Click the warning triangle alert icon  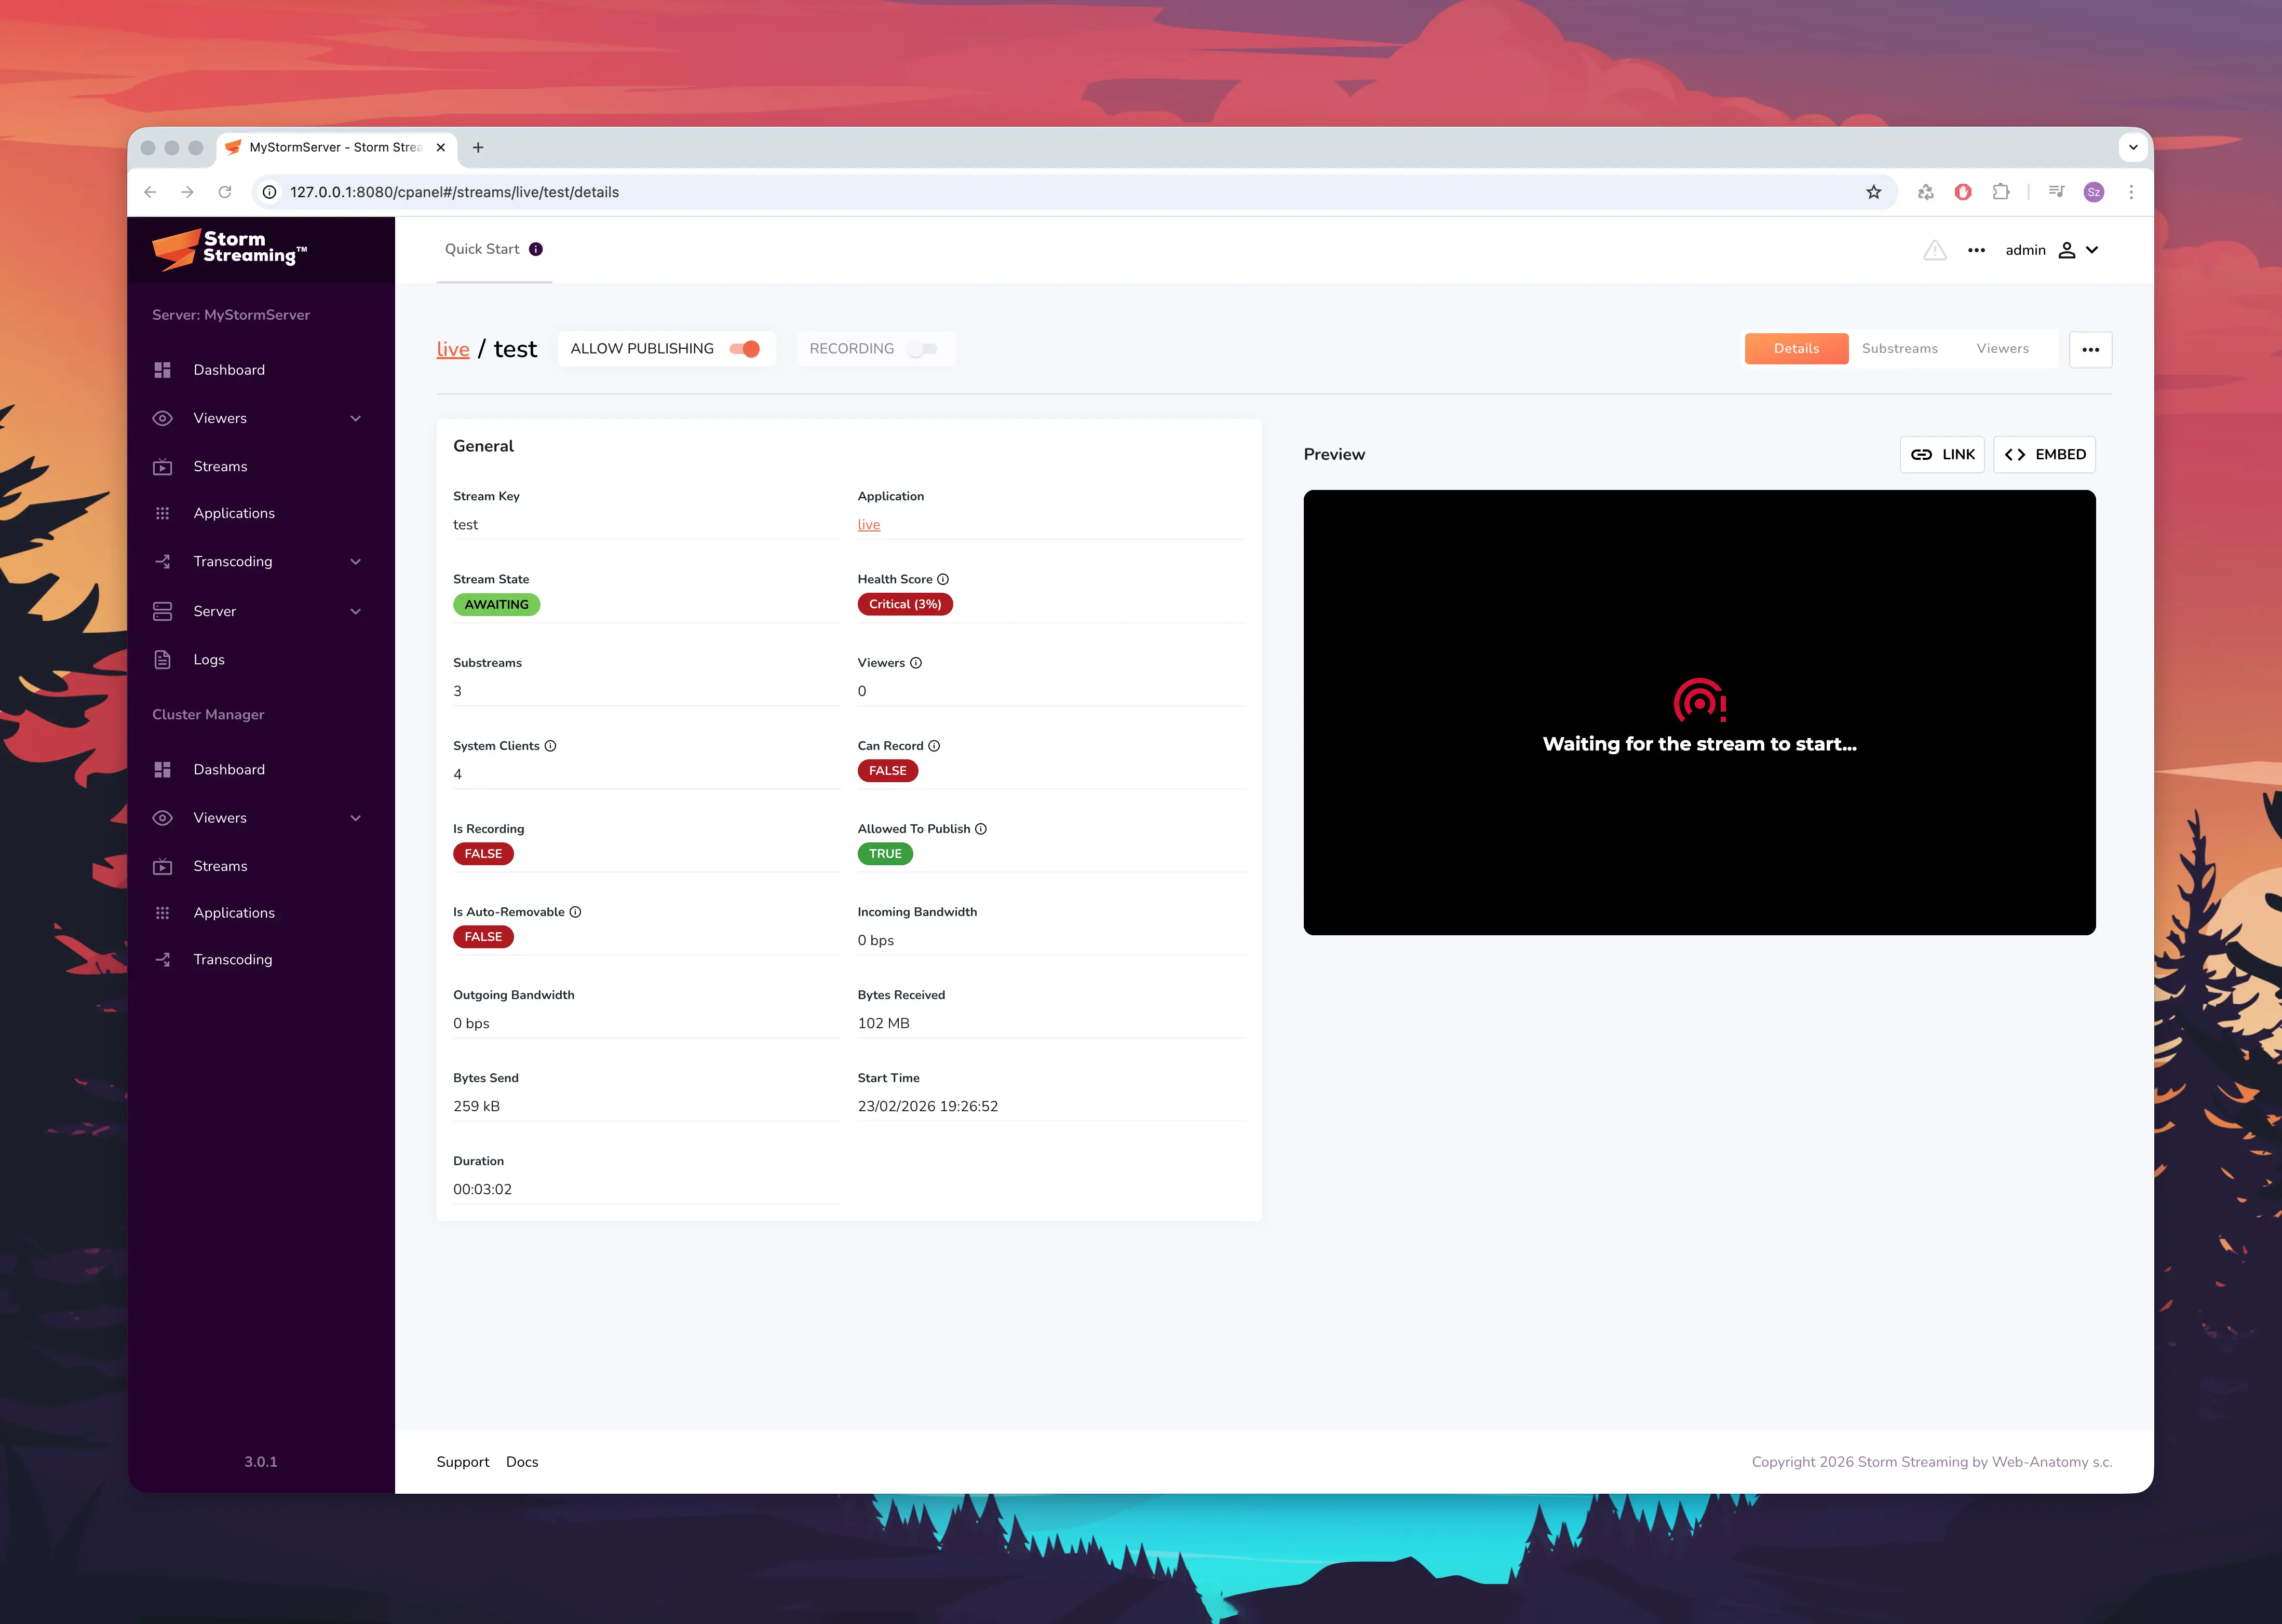click(1934, 250)
